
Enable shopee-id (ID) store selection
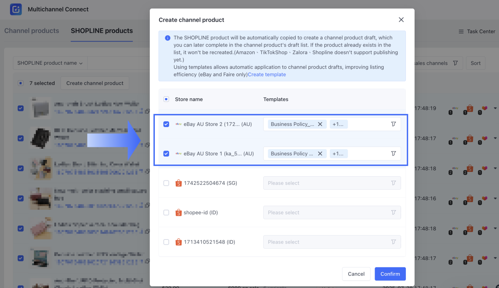coord(166,212)
